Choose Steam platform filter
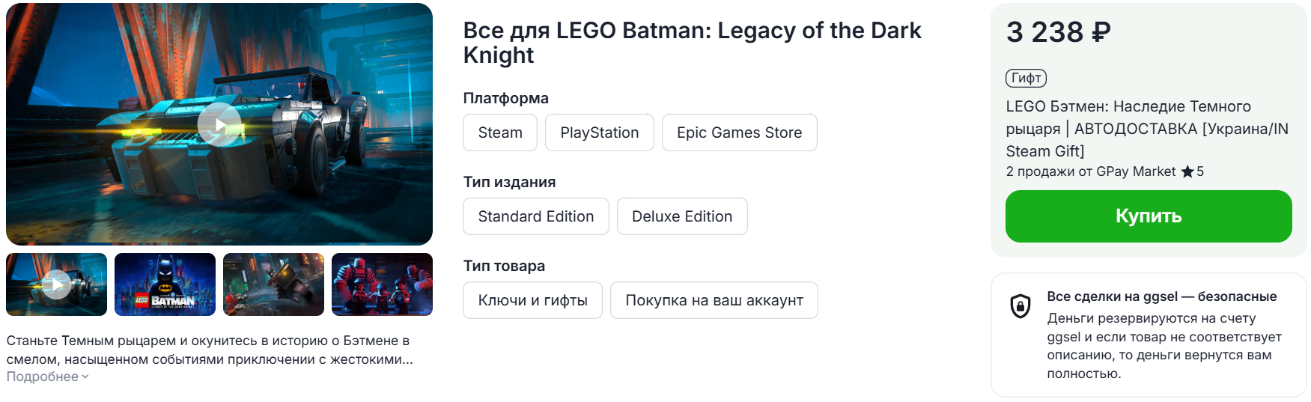Screen dimensions: 1311x402 500,133
